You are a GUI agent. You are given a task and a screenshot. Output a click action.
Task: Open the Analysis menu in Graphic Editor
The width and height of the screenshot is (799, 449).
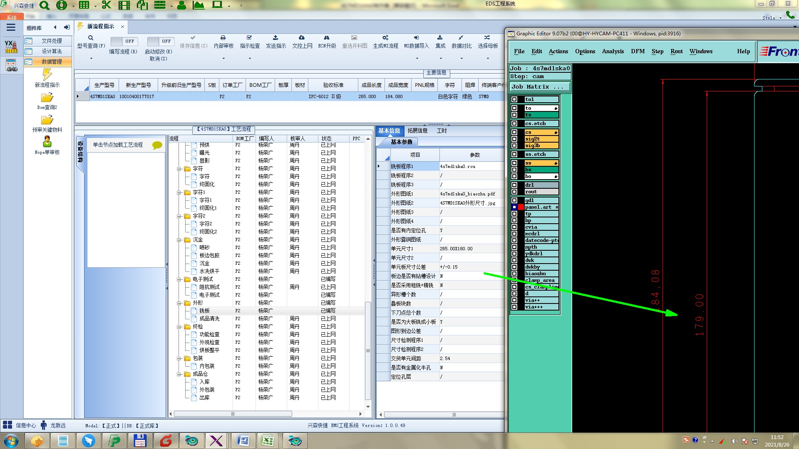click(x=613, y=51)
